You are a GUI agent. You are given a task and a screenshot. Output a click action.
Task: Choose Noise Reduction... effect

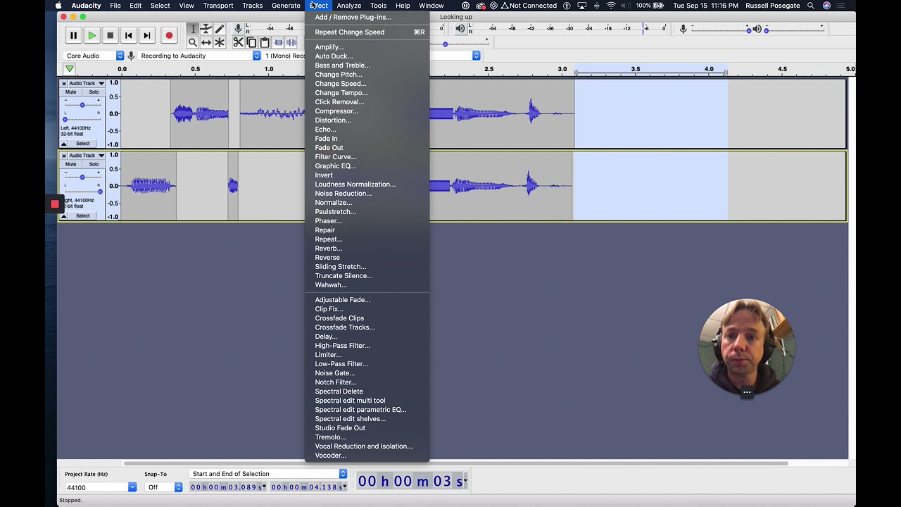click(x=343, y=194)
